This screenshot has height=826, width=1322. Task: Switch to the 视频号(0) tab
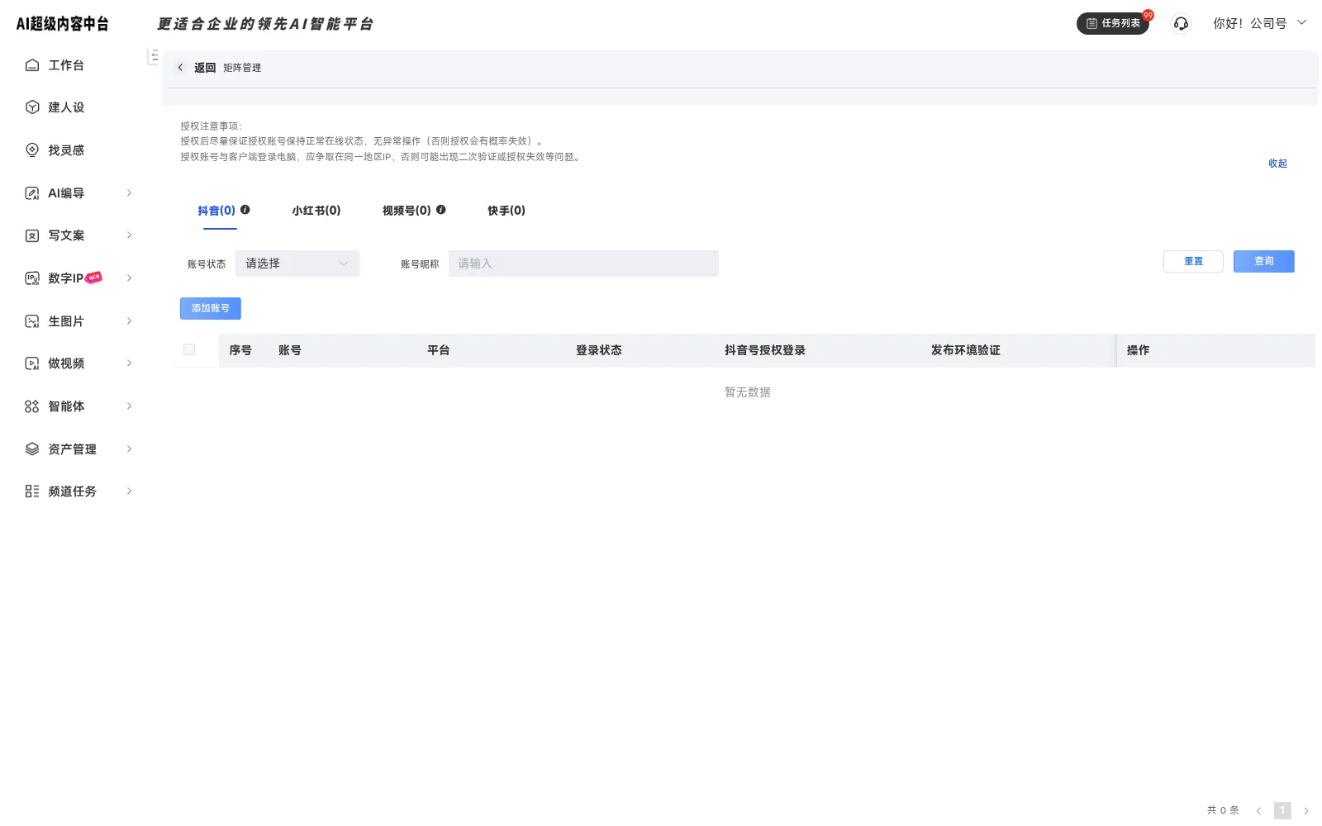tap(407, 211)
